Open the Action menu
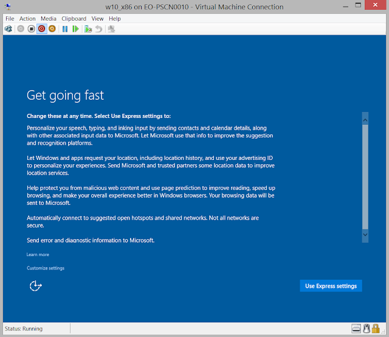389x337 pixels. point(27,19)
